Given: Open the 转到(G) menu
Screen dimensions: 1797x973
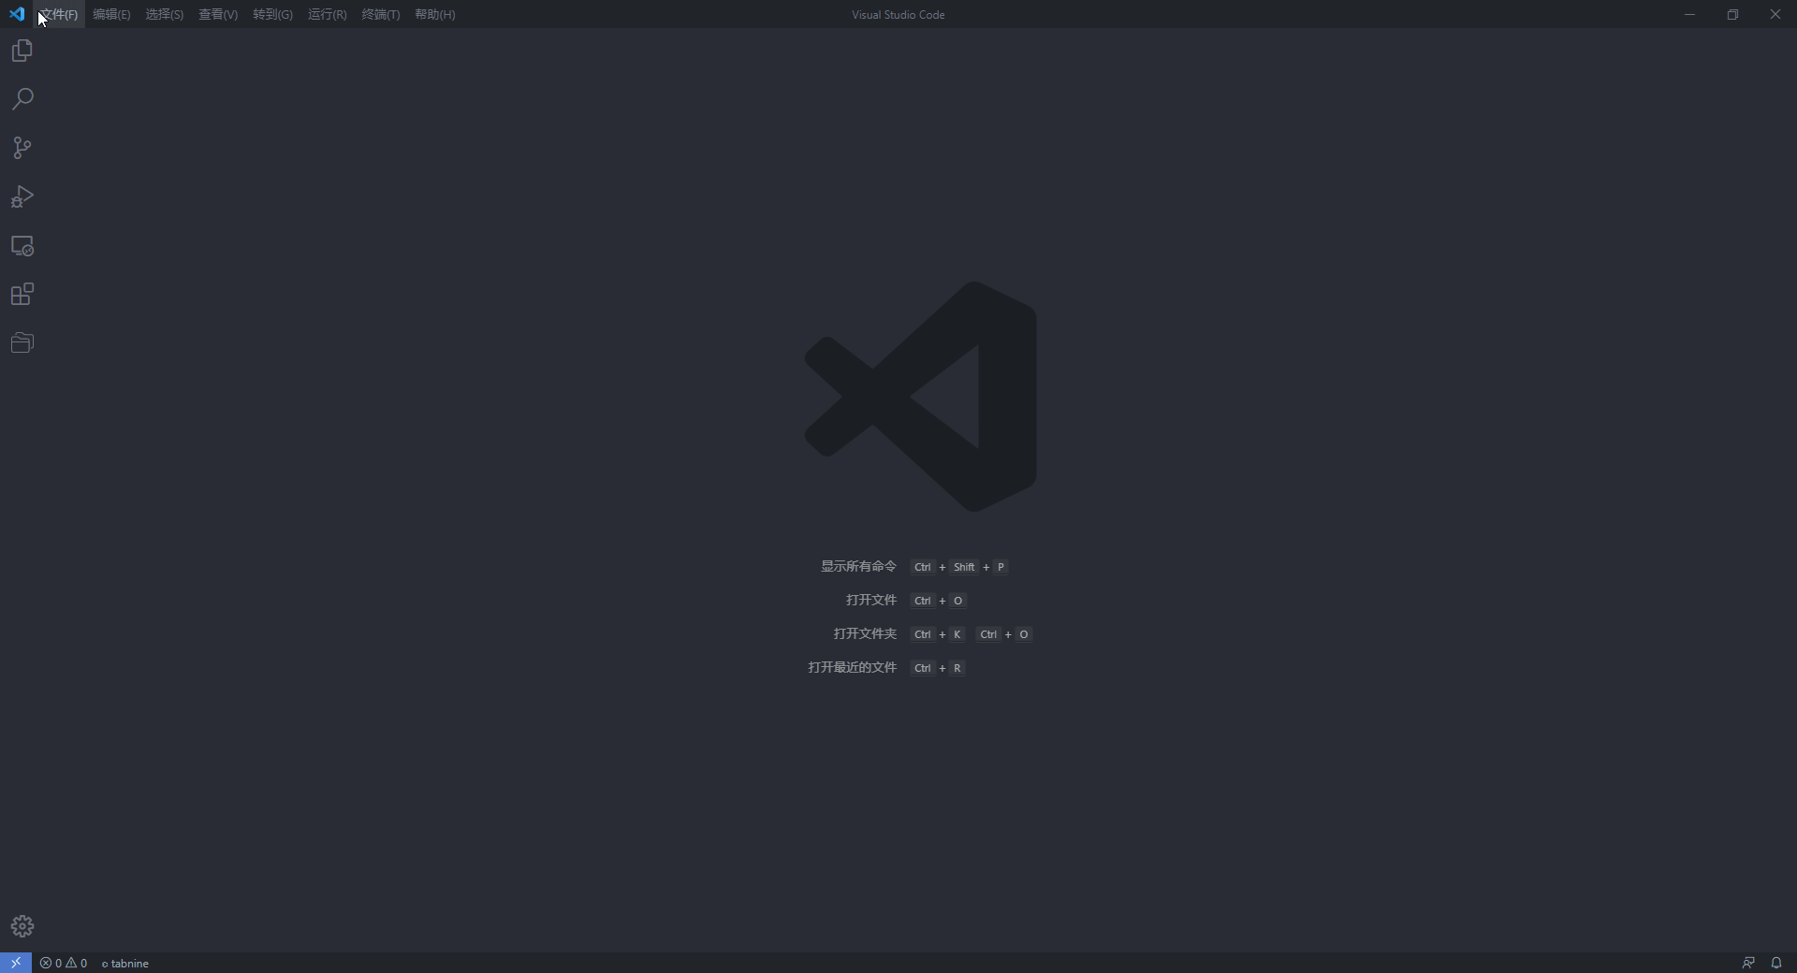Looking at the screenshot, I should pyautogui.click(x=272, y=14).
